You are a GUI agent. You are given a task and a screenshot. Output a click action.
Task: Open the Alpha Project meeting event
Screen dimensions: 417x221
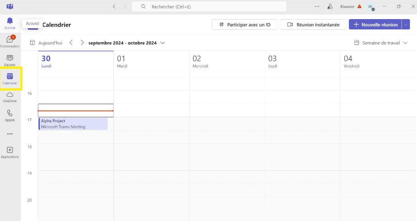[x=73, y=124]
